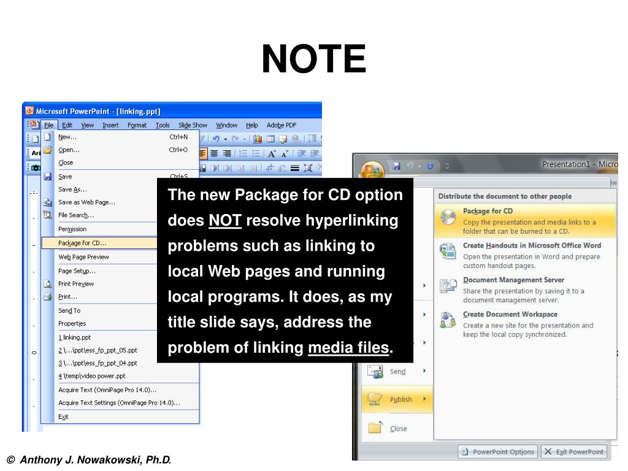Select Publish in the Office menu
628x471 pixels.
[397, 399]
